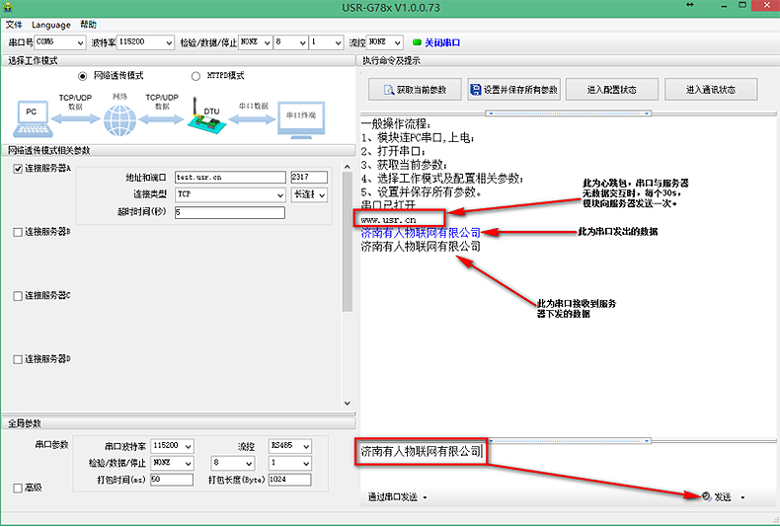Image resolution: width=780 pixels, height=527 pixels.
Task: Click the 获取当前参数 button with document icon
Action: [414, 90]
